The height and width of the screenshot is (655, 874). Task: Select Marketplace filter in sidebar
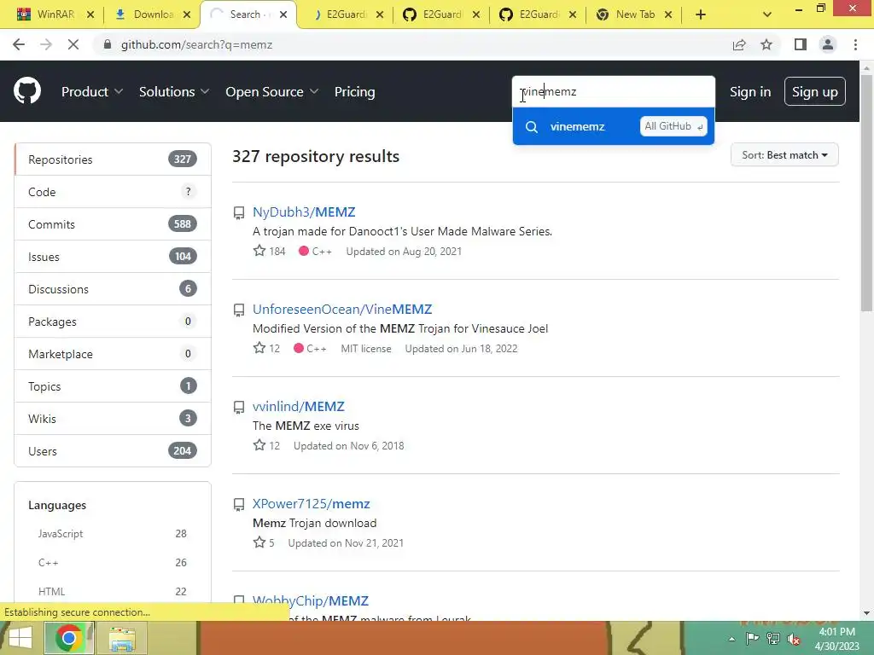tap(113, 354)
